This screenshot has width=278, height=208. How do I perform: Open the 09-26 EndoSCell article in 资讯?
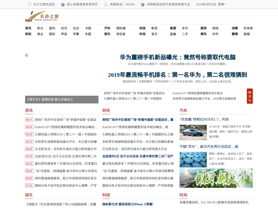(x=66, y=127)
